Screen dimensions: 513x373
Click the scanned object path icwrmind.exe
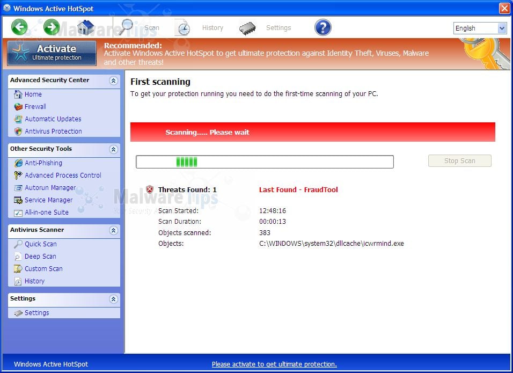[x=332, y=244]
